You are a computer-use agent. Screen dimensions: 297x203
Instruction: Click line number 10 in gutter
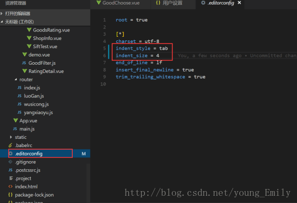point(103,84)
